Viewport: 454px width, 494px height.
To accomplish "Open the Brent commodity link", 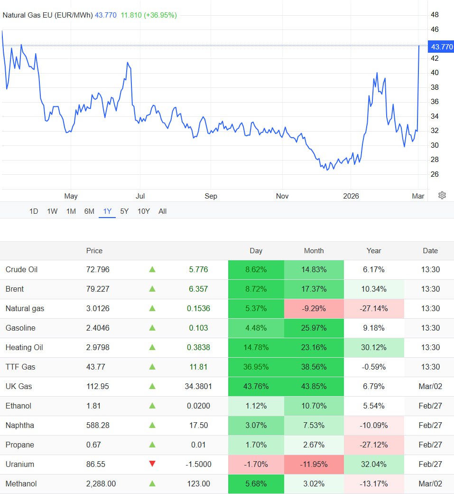I will point(15,289).
